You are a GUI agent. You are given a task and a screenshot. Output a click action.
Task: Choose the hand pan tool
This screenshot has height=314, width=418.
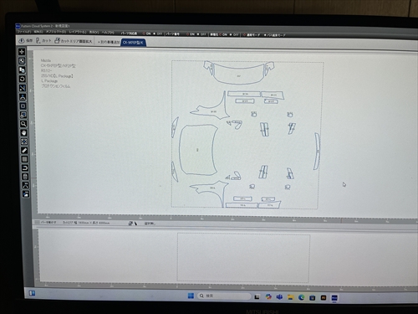point(23,133)
